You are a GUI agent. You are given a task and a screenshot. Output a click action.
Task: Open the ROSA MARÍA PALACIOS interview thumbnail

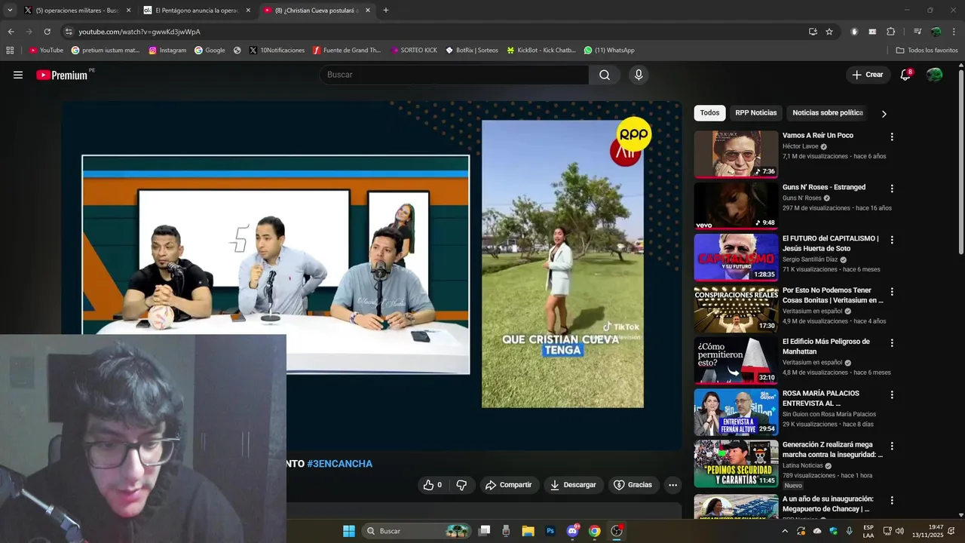(736, 412)
